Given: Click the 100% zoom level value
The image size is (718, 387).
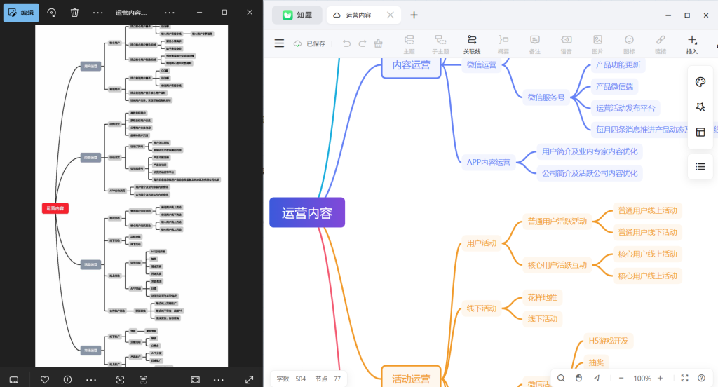Looking at the screenshot, I should pos(642,379).
